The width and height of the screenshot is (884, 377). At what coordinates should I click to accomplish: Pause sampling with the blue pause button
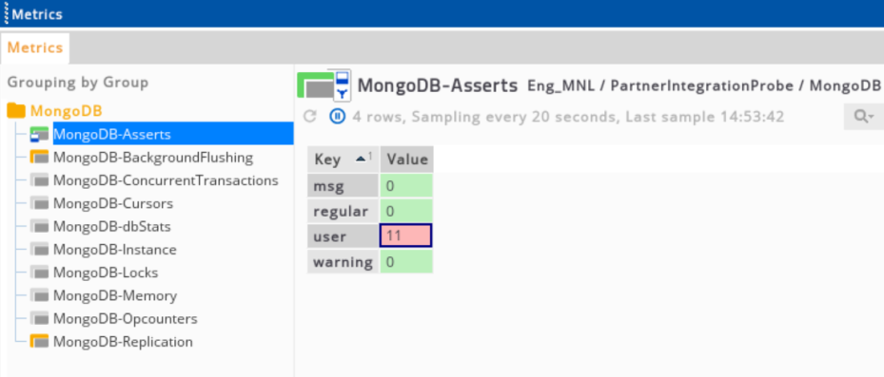point(337,117)
